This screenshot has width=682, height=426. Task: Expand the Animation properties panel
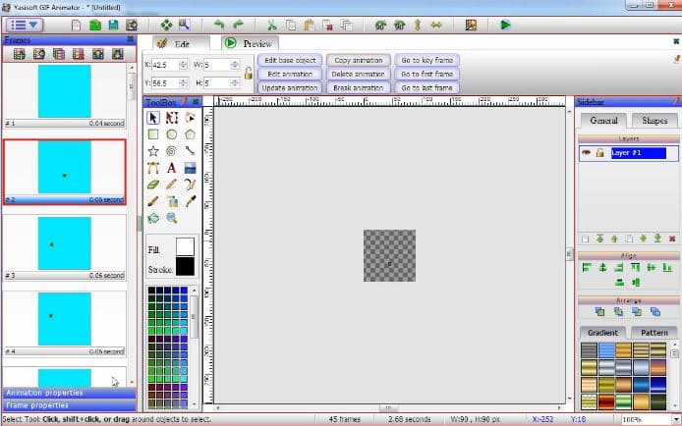point(68,393)
